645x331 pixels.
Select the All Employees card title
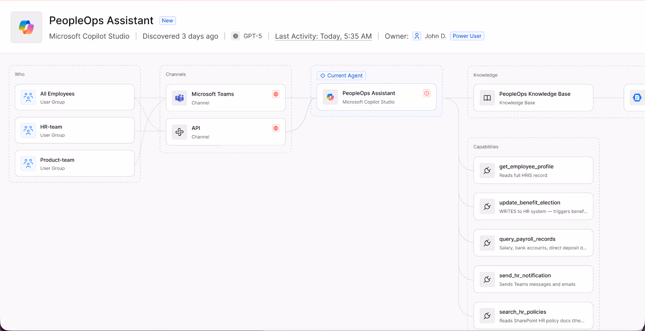point(57,94)
